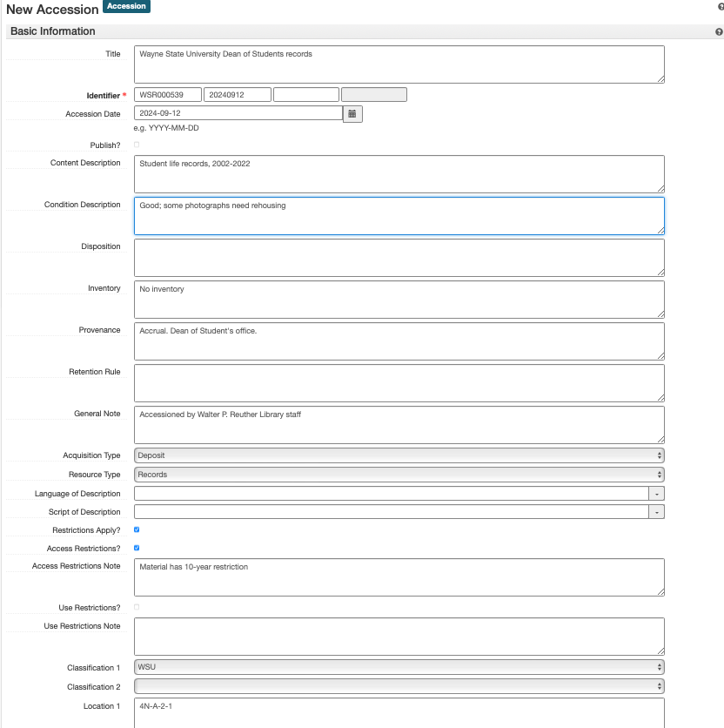This screenshot has width=724, height=728.
Task: Toggle the Publish? checkbox
Action: click(137, 145)
